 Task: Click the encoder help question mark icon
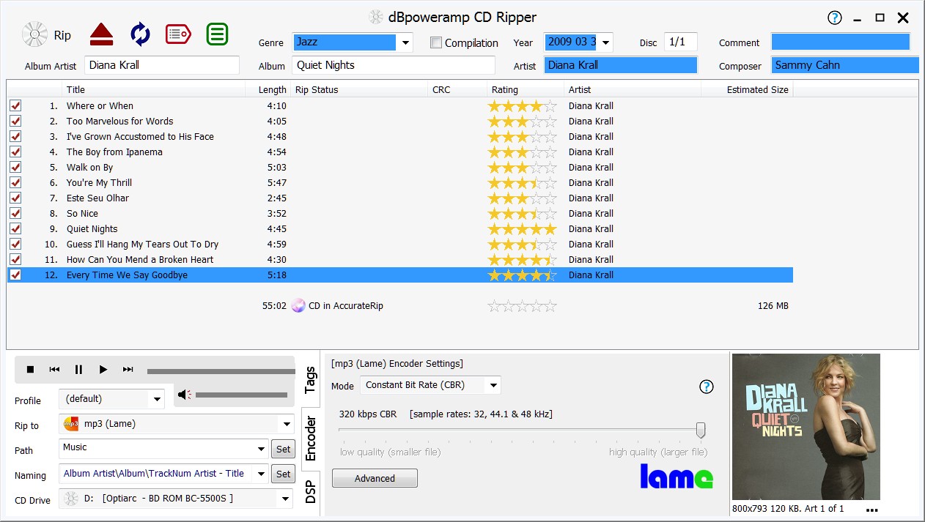(706, 387)
